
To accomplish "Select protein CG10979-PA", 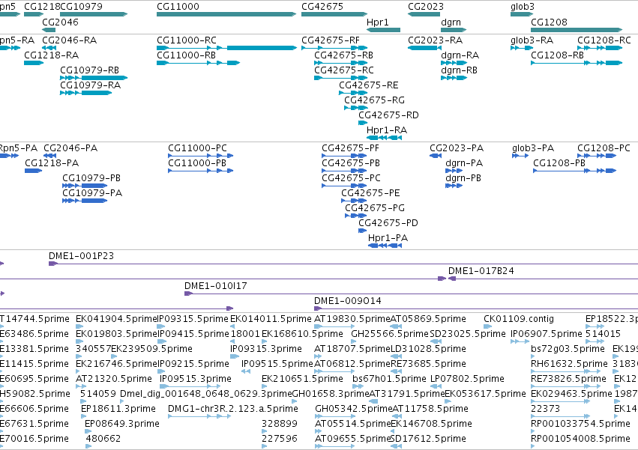I will 92,193.
